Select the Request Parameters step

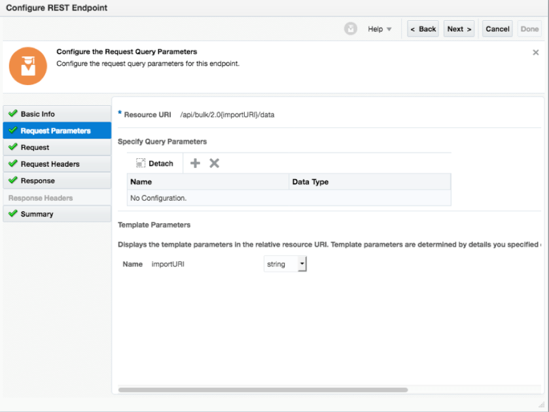coord(55,131)
